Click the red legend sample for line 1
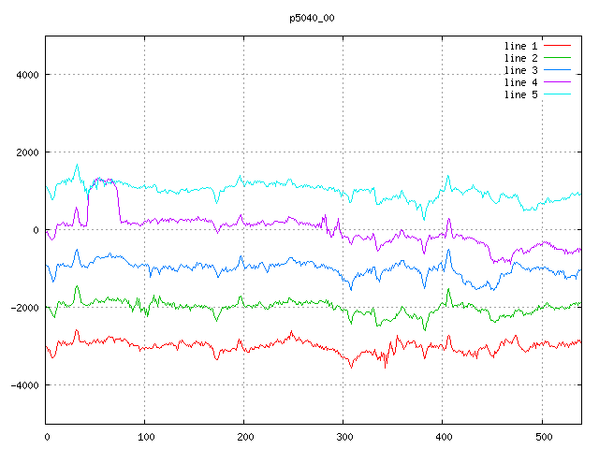Viewport: 599px width, 449px height. pyautogui.click(x=557, y=45)
